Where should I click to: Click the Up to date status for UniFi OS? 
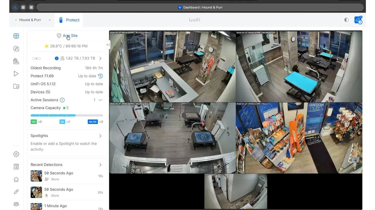click(94, 84)
